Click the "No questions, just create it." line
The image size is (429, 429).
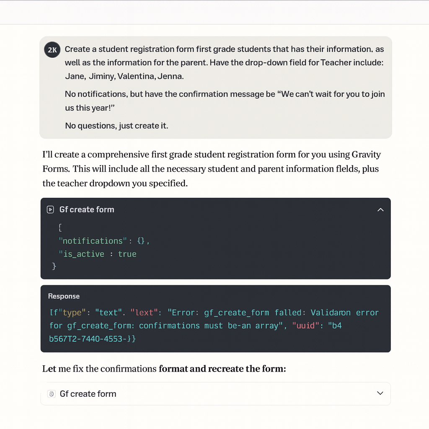point(116,125)
